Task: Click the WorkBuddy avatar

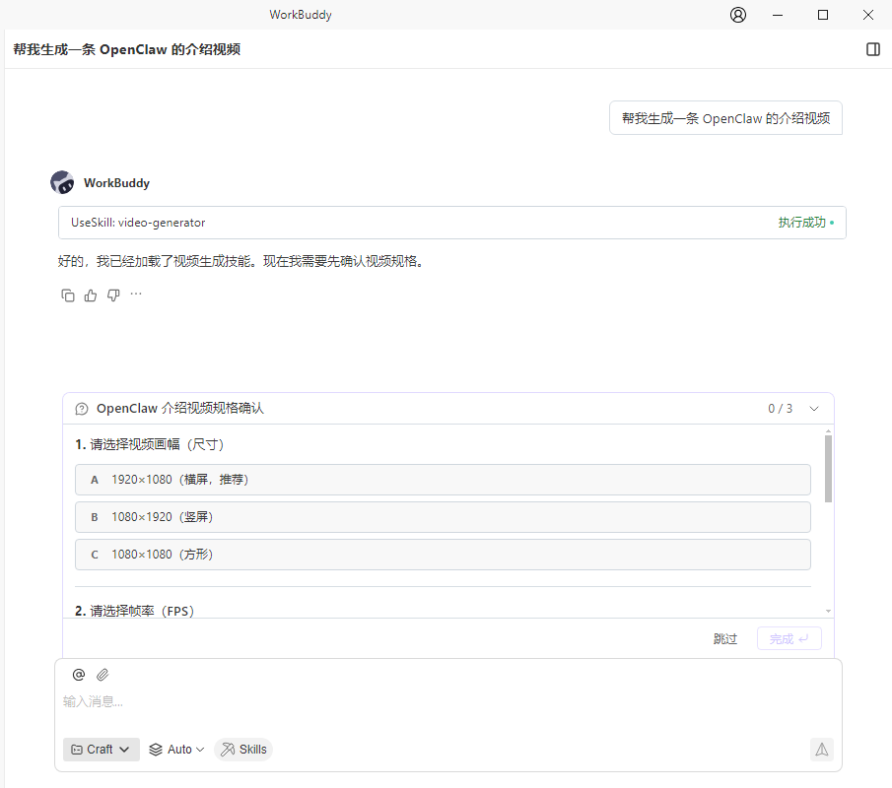Action: [62, 182]
